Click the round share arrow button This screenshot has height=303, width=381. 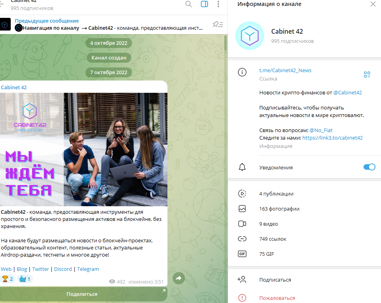tap(179, 278)
